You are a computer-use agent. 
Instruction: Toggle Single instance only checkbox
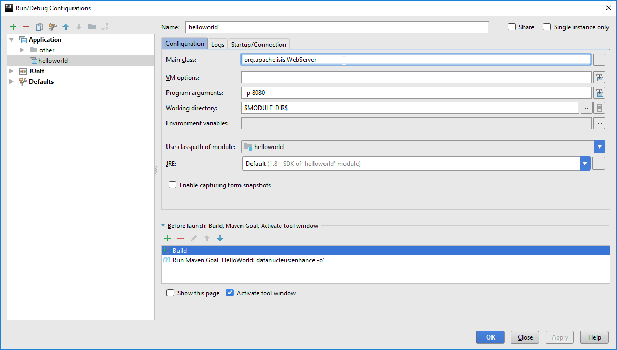pos(547,27)
